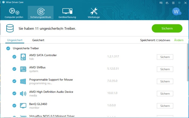Uncheck the AMD SATA Controller checkbox

(x=14, y=57)
